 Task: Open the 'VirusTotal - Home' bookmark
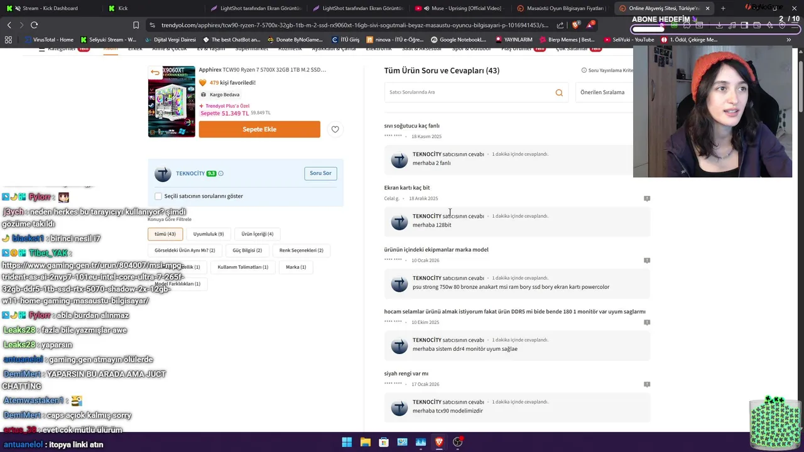pos(48,40)
